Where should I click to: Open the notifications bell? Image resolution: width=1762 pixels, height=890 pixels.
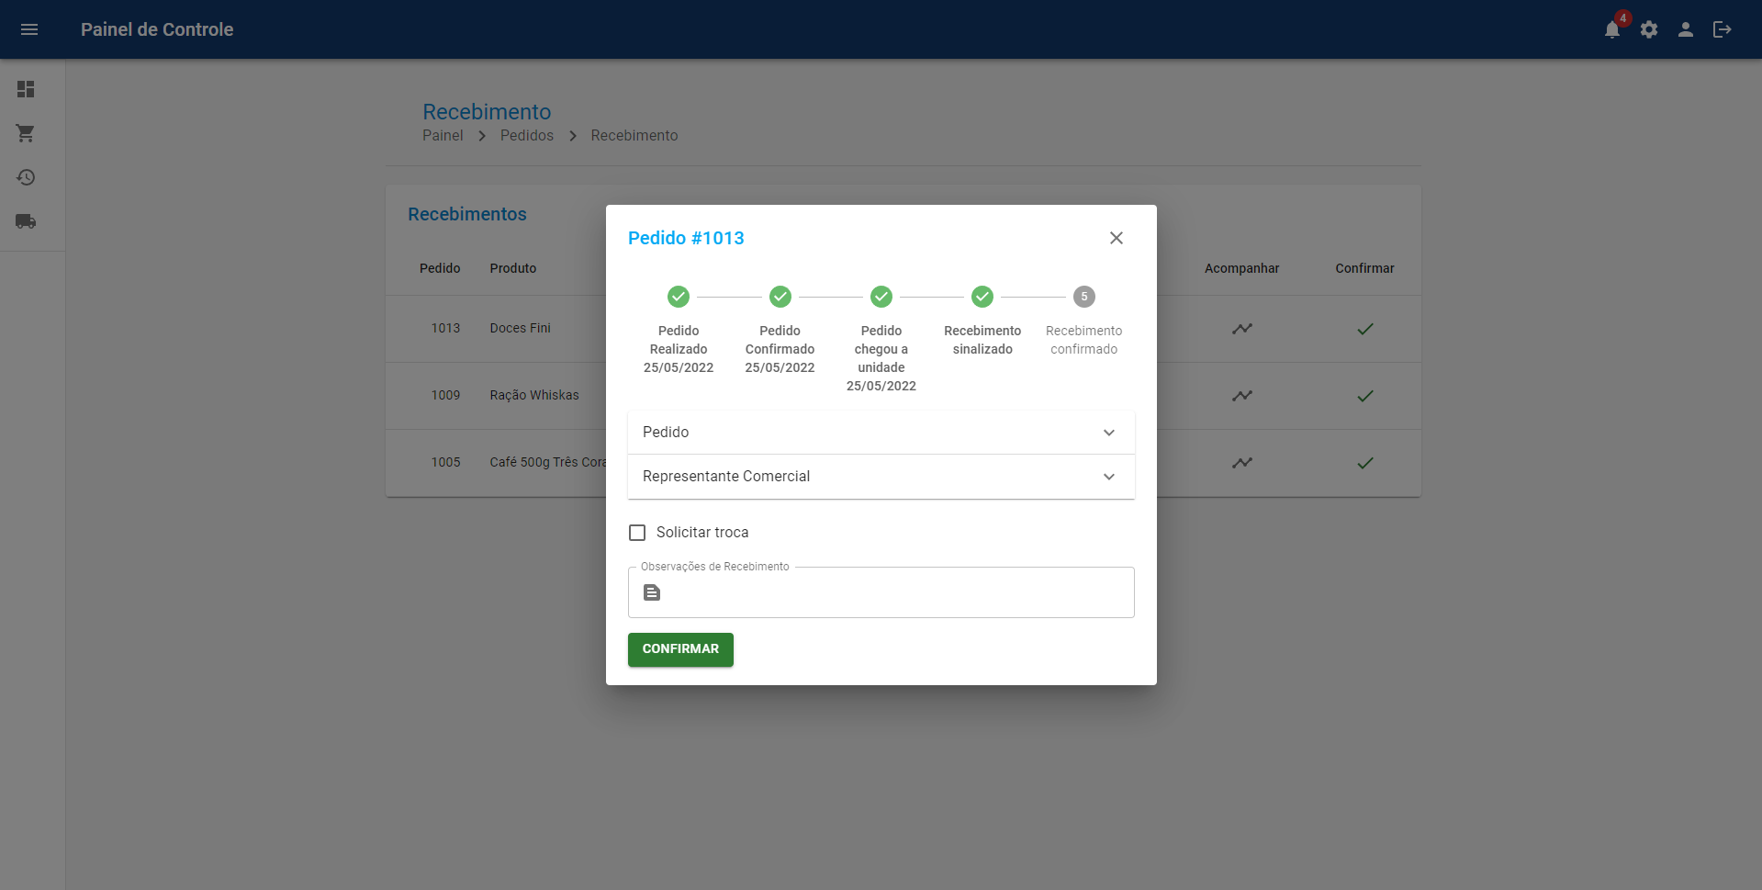1611,29
